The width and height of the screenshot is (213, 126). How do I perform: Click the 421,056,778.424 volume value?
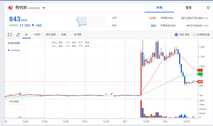coord(192,18)
